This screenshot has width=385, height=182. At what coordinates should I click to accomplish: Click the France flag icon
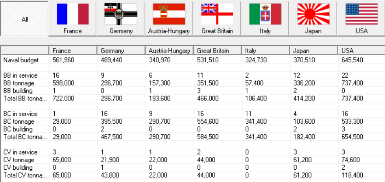point(73,14)
